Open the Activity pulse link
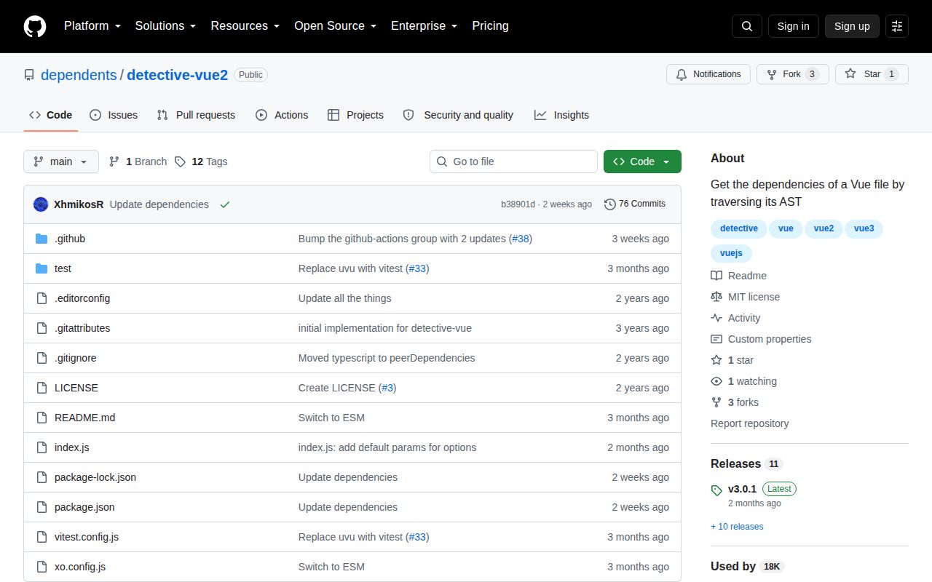 coord(735,318)
